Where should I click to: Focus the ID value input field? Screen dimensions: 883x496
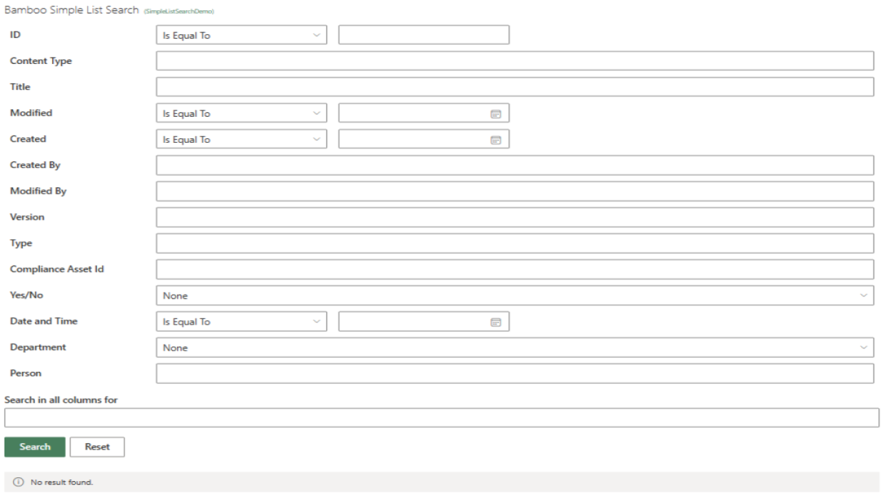click(423, 35)
